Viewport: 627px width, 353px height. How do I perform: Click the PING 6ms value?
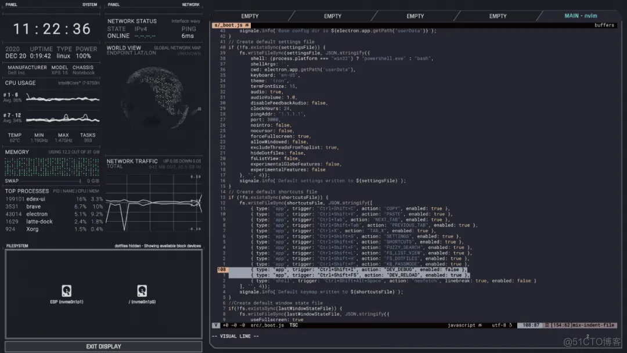pyautogui.click(x=188, y=36)
